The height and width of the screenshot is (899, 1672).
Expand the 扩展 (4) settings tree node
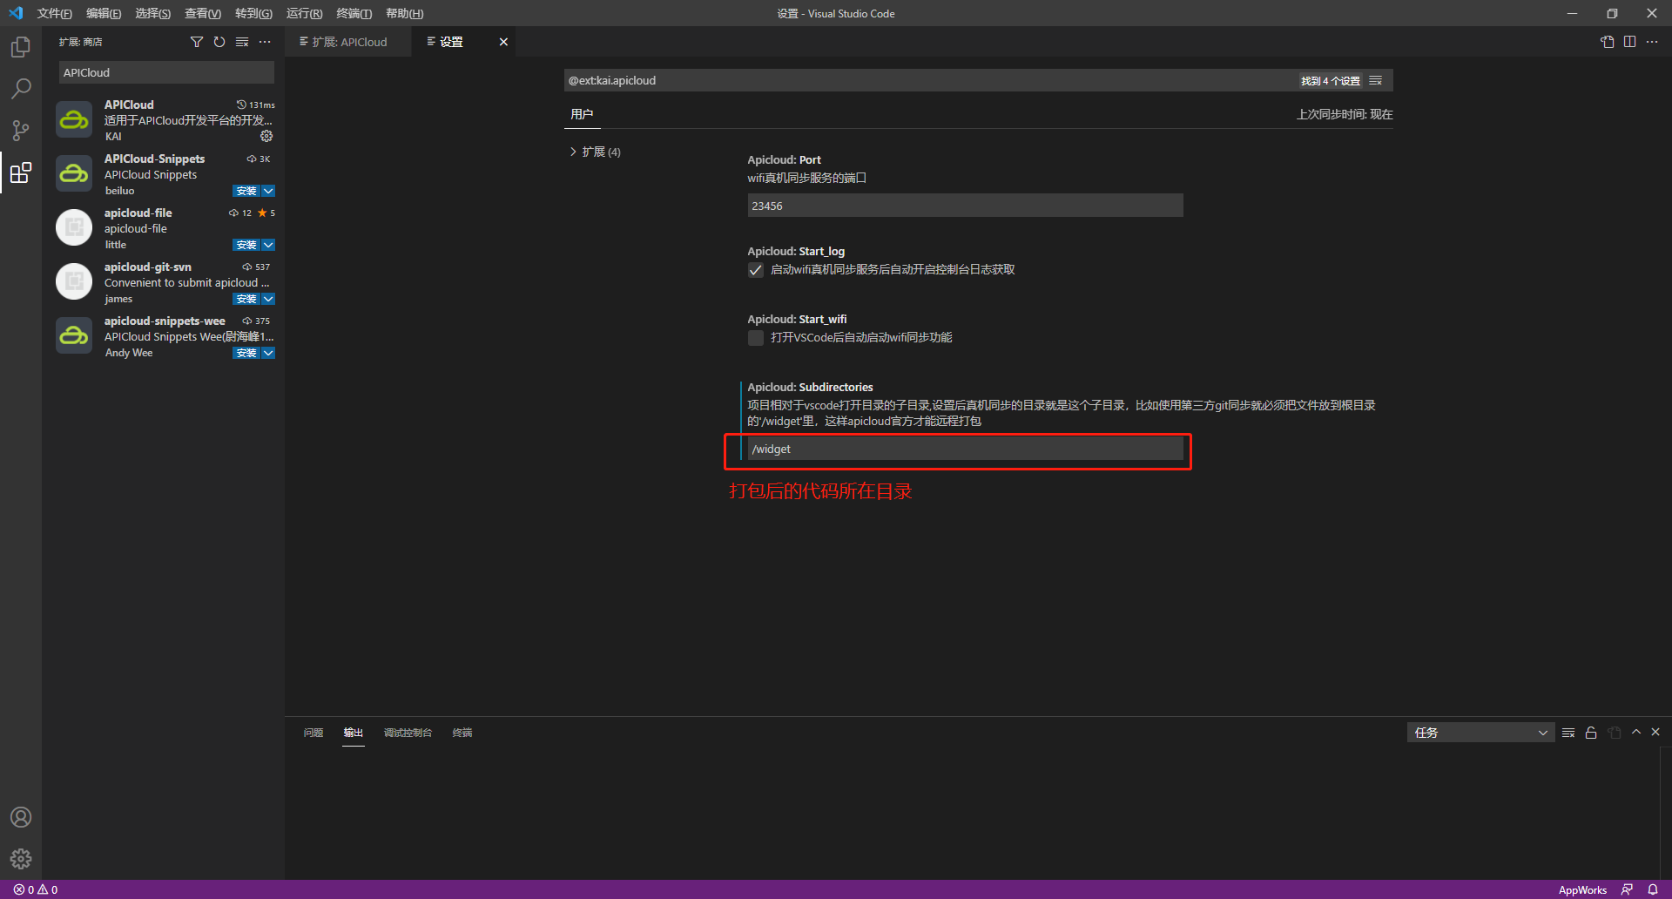point(596,152)
